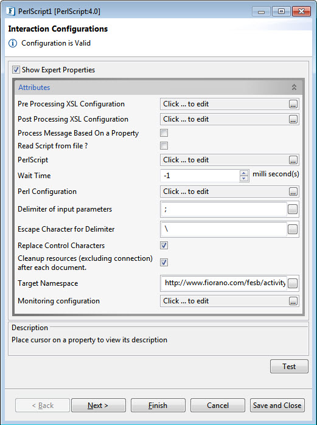Increase Wait Time with up arrow
The height and width of the screenshot is (425, 317).
point(244,173)
